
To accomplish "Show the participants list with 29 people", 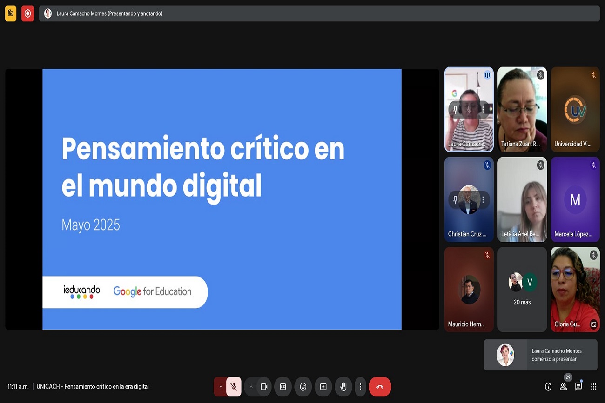I will 564,387.
